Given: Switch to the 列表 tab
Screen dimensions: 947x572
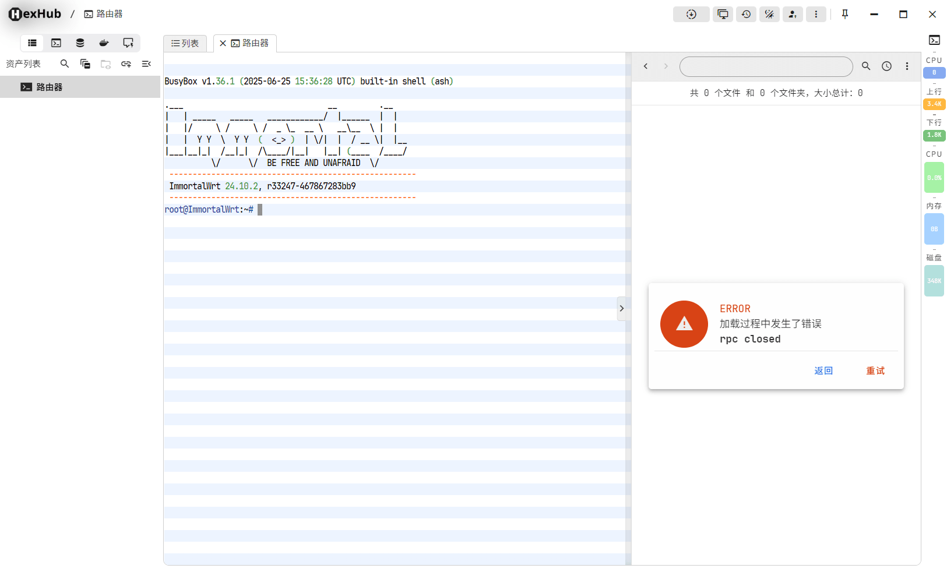Looking at the screenshot, I should 185,43.
